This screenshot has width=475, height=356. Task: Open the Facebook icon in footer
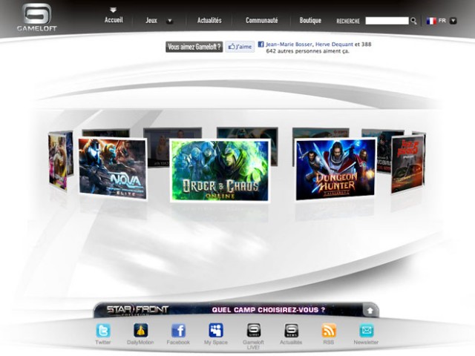point(178,330)
